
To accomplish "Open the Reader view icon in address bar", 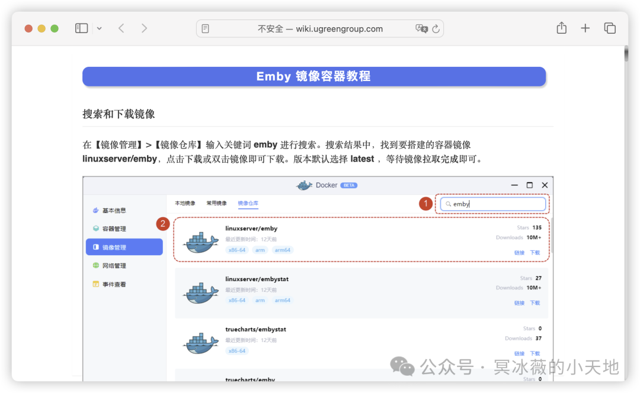I will (x=205, y=28).
